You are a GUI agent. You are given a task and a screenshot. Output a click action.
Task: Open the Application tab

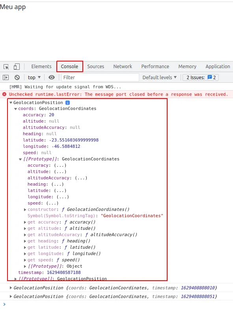(218, 67)
